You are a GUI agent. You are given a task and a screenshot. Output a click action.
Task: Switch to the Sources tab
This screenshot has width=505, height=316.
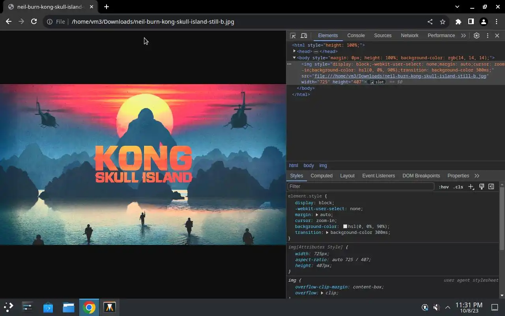pos(383,36)
